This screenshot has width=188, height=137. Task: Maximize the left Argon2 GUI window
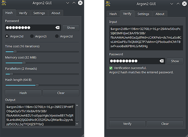74,3
